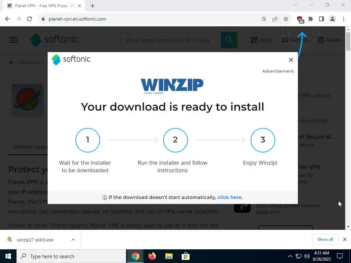Go forward with the browser arrow
The width and height of the screenshot is (351, 263).
point(19,19)
